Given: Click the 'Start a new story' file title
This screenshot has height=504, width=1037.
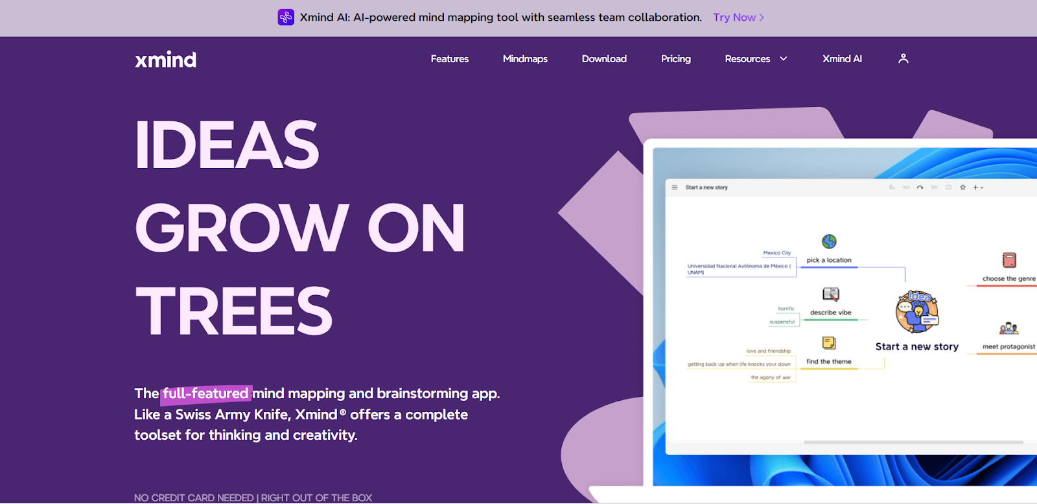Looking at the screenshot, I should click(x=706, y=187).
